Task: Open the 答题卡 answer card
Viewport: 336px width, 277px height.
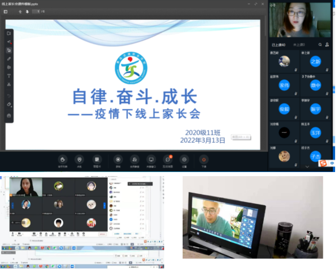Action: 97,162
